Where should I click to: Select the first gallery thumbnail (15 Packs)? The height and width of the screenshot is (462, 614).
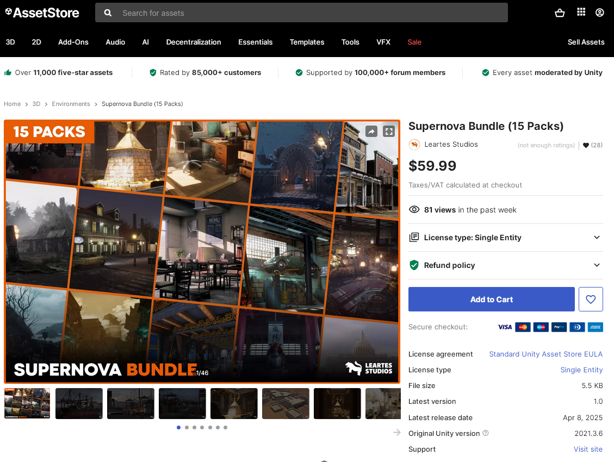[27, 403]
